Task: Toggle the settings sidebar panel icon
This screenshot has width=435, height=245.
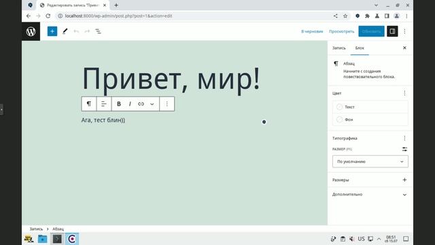Action: tap(392, 31)
